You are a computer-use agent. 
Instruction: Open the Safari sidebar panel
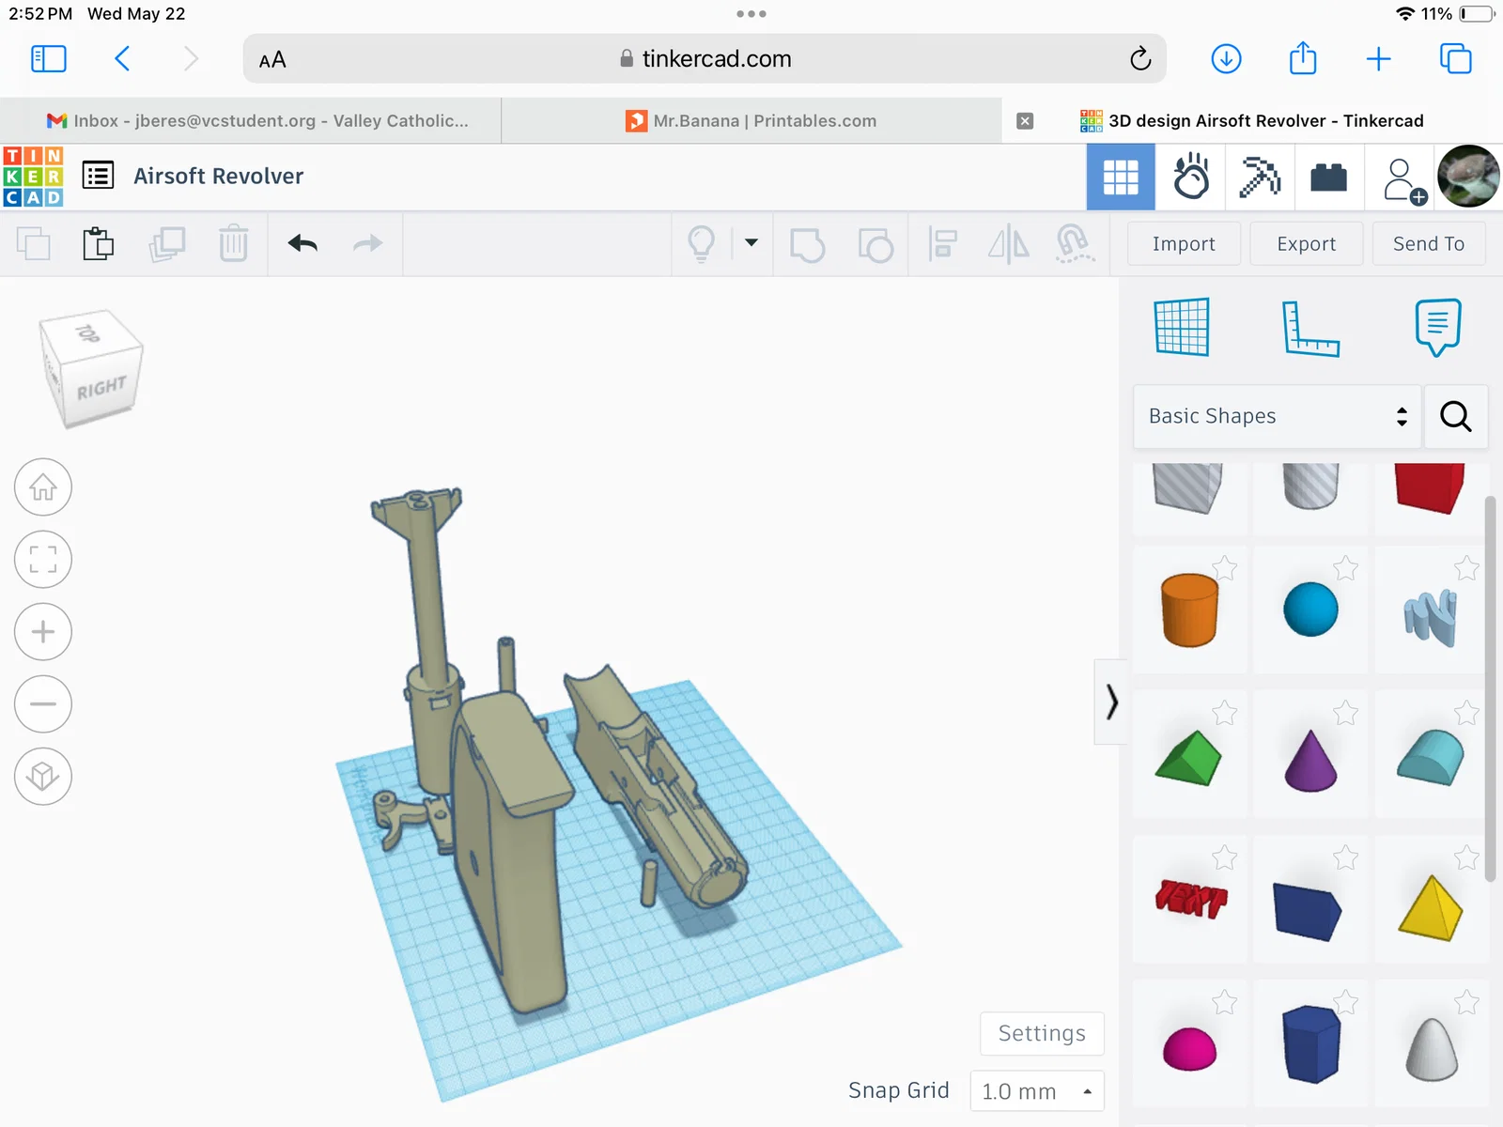click(49, 59)
